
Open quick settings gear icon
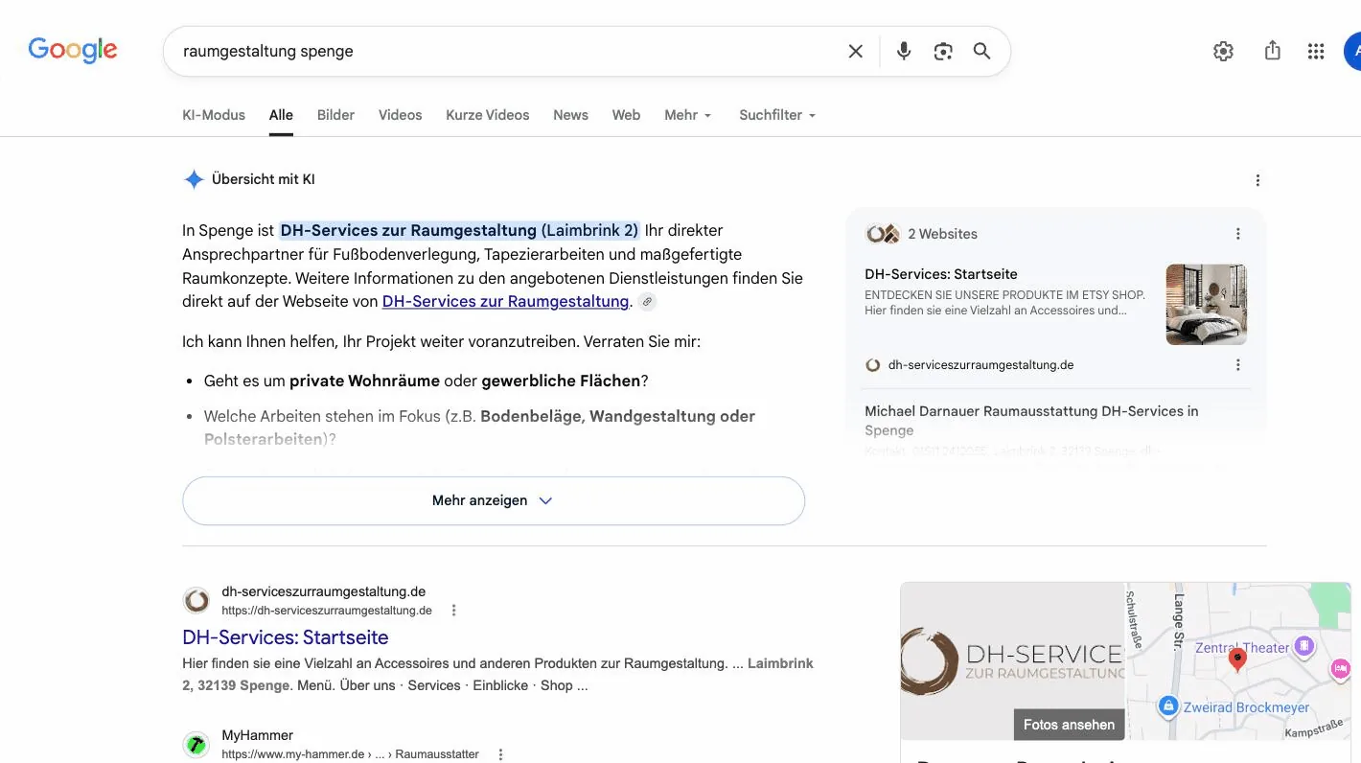(1223, 51)
